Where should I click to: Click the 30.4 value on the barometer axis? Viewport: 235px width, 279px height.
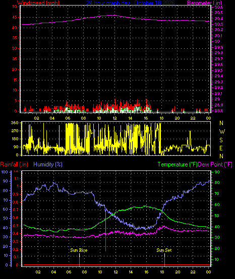tap(218, 19)
